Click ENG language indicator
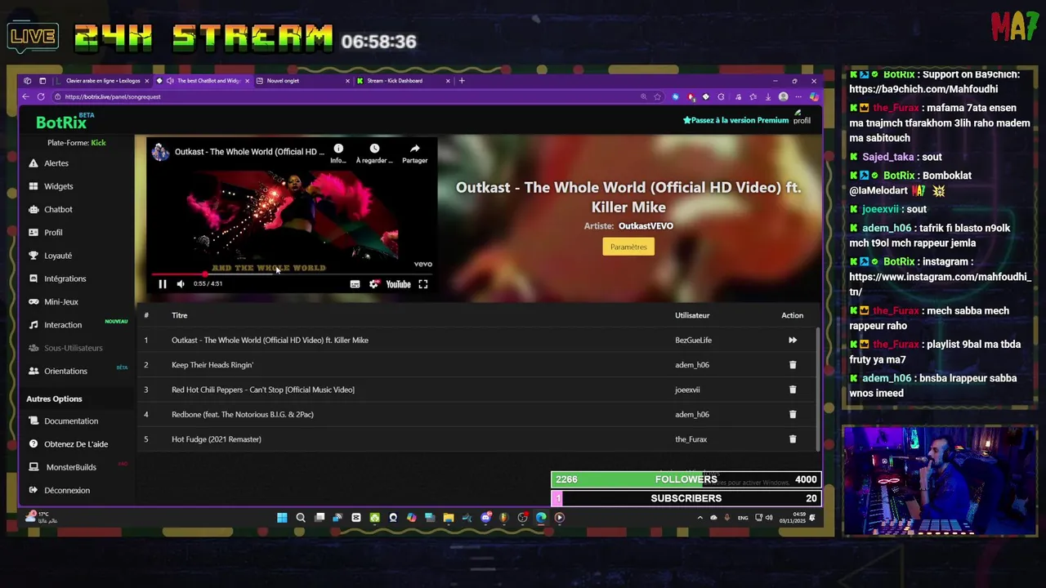1046x588 pixels. pos(743,518)
